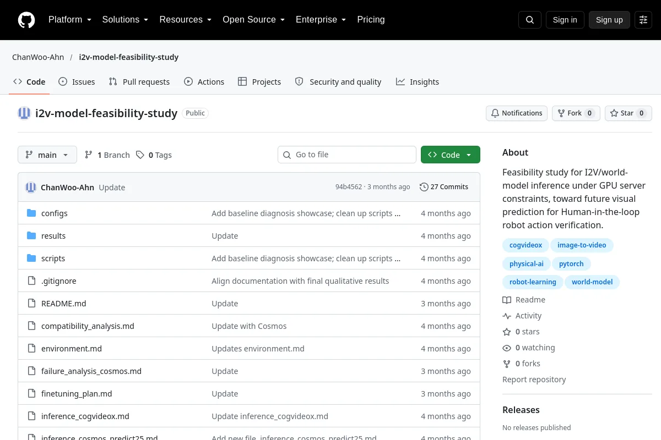Screen dimensions: 661x440
Task: Click the tag icon next to Tags
Action: 140,155
